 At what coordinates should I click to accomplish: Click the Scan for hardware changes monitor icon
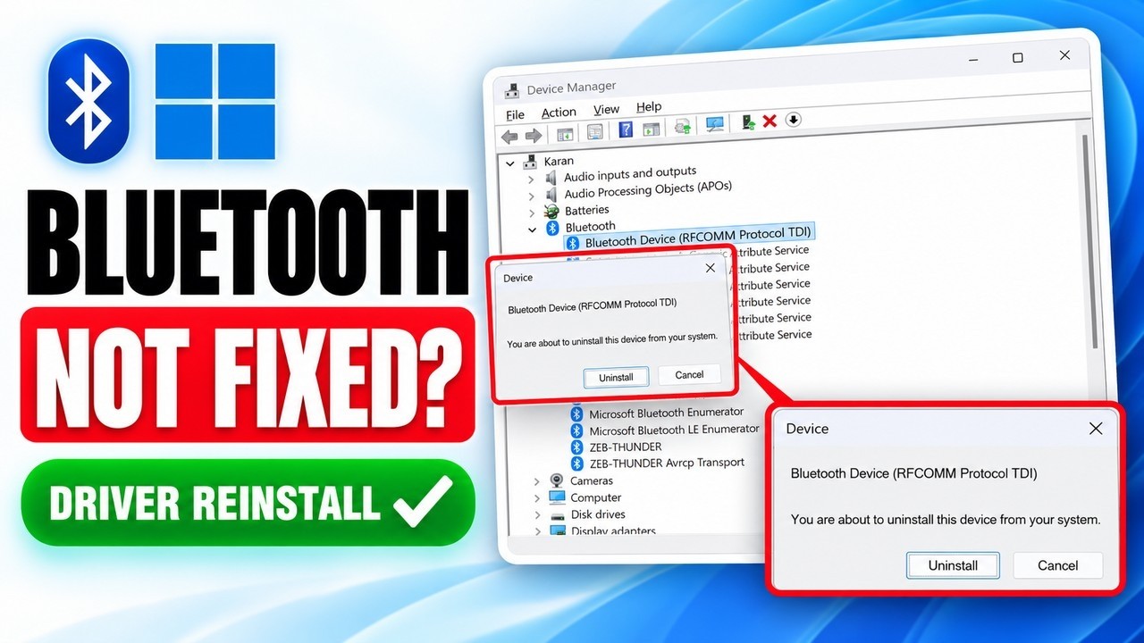click(715, 124)
